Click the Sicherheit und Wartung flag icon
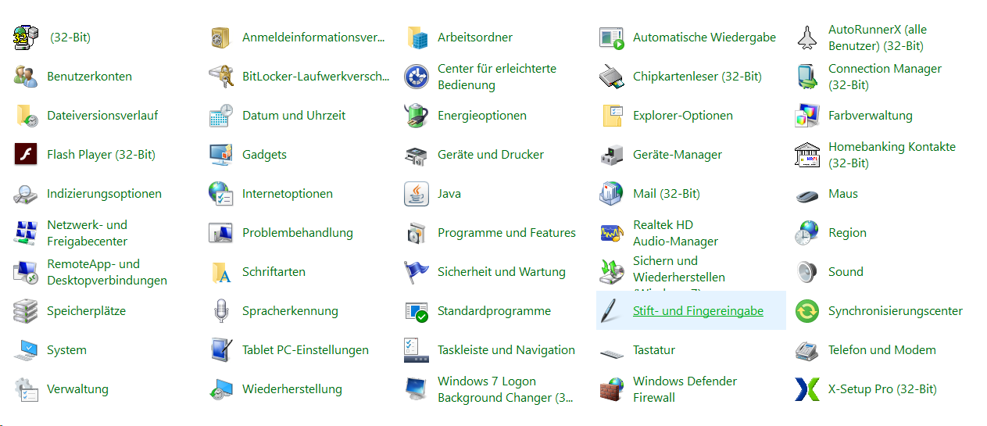The image size is (987, 426). [417, 272]
